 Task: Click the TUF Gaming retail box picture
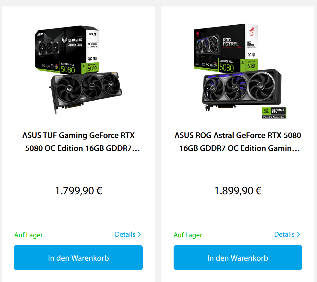67,49
